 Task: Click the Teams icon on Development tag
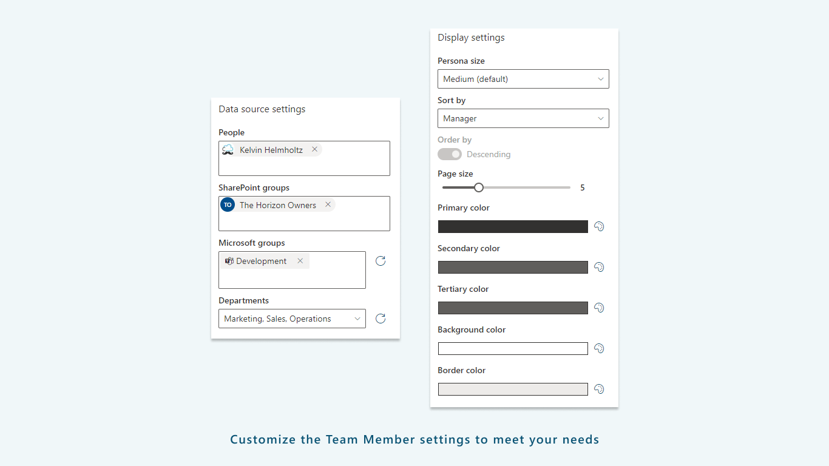point(229,261)
